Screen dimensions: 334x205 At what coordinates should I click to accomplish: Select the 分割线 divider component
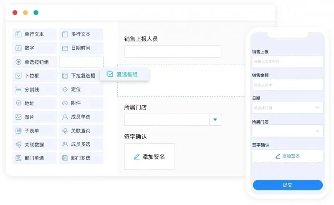tap(34, 89)
